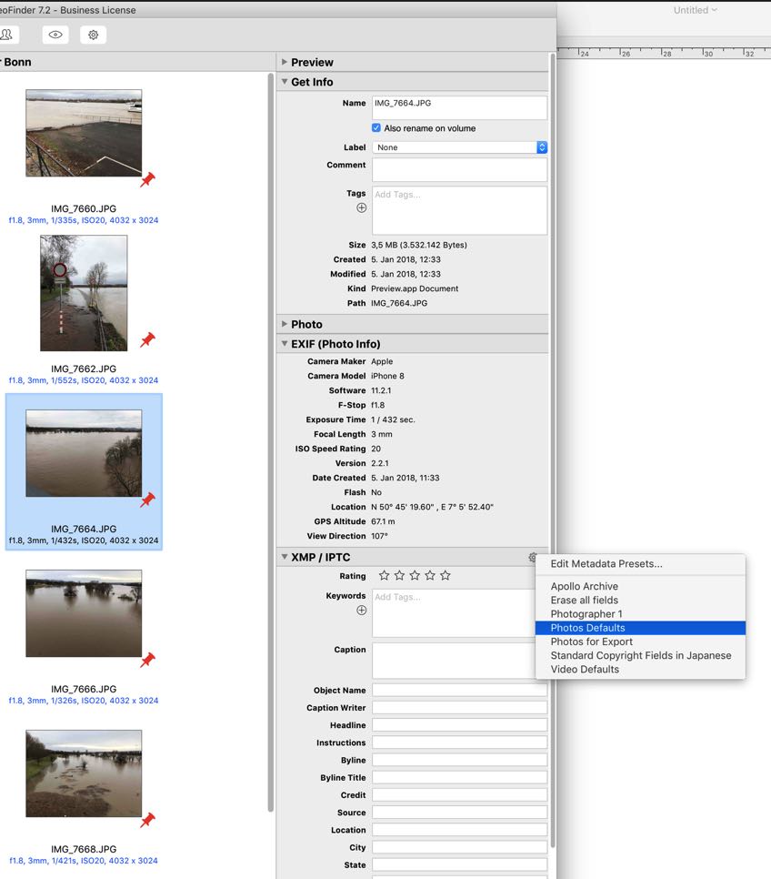
Task: Click the red pin on IMG_7662.JPG
Action: (147, 339)
